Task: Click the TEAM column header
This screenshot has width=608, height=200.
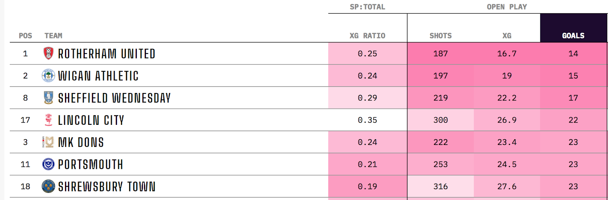Action: click(53, 36)
